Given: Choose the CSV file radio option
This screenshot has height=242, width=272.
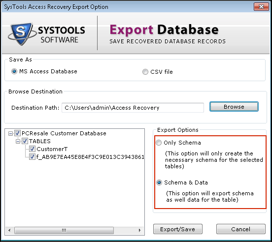Looking at the screenshot, I should tap(145, 72).
